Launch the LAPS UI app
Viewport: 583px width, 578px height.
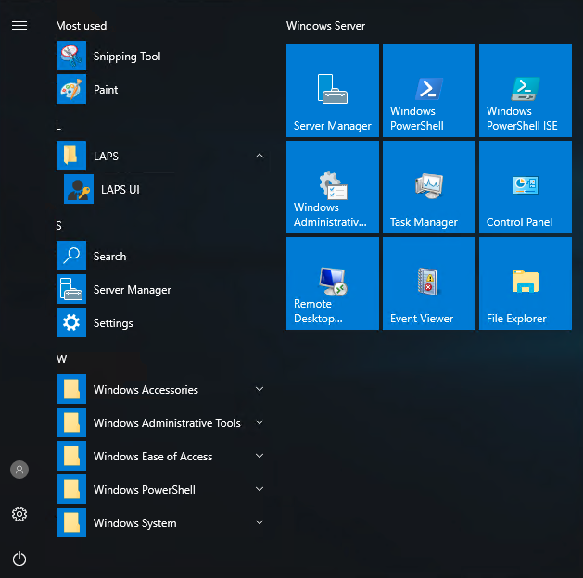tap(166, 189)
